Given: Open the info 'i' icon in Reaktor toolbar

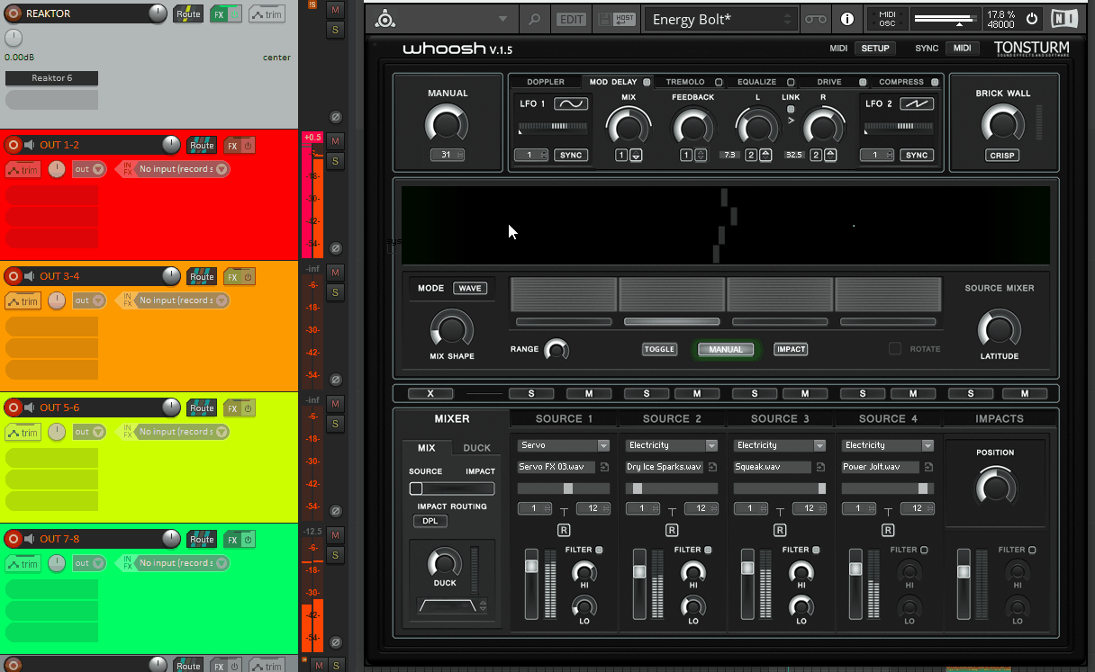Looking at the screenshot, I should [x=847, y=19].
